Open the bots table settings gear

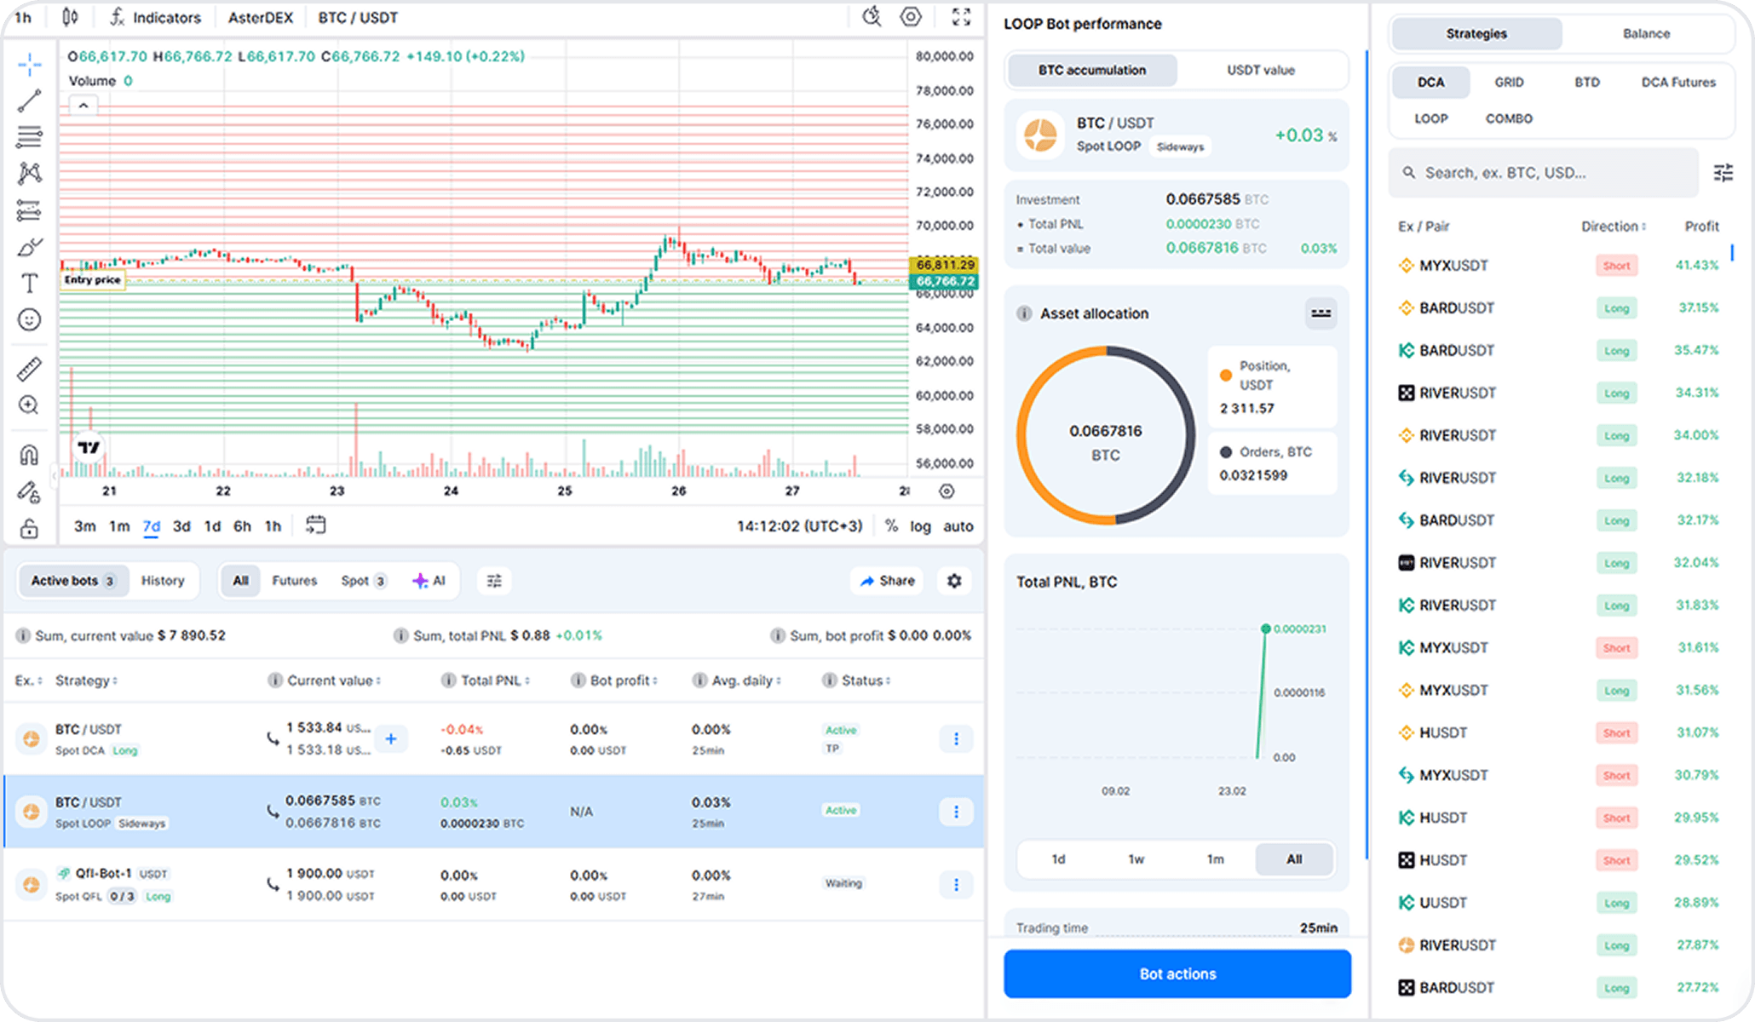[x=954, y=581]
